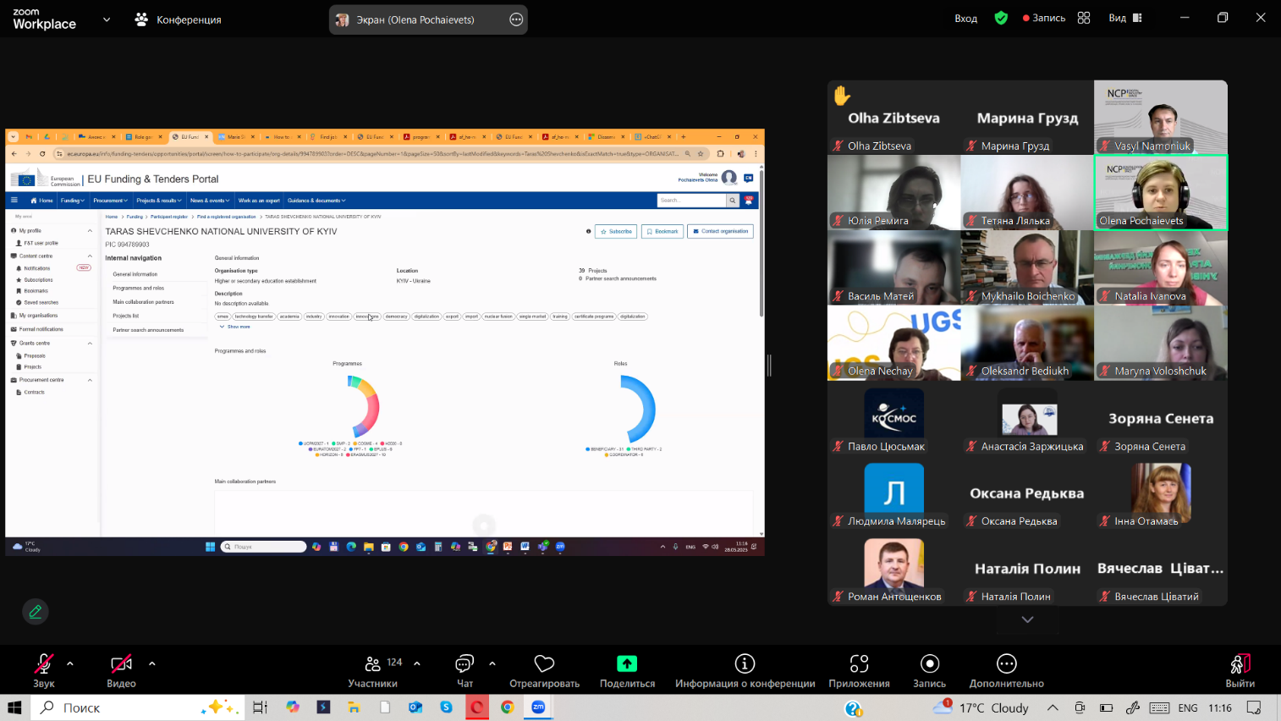Open Дополнительно more options
Image resolution: width=1281 pixels, height=721 pixels.
coord(1006,671)
